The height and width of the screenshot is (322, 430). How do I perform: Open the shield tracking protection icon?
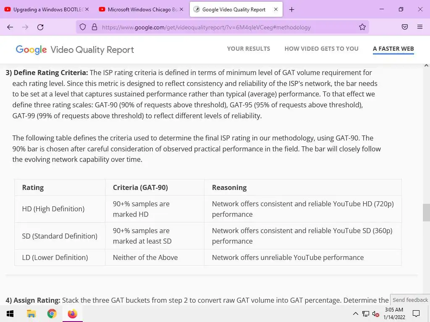(x=83, y=27)
